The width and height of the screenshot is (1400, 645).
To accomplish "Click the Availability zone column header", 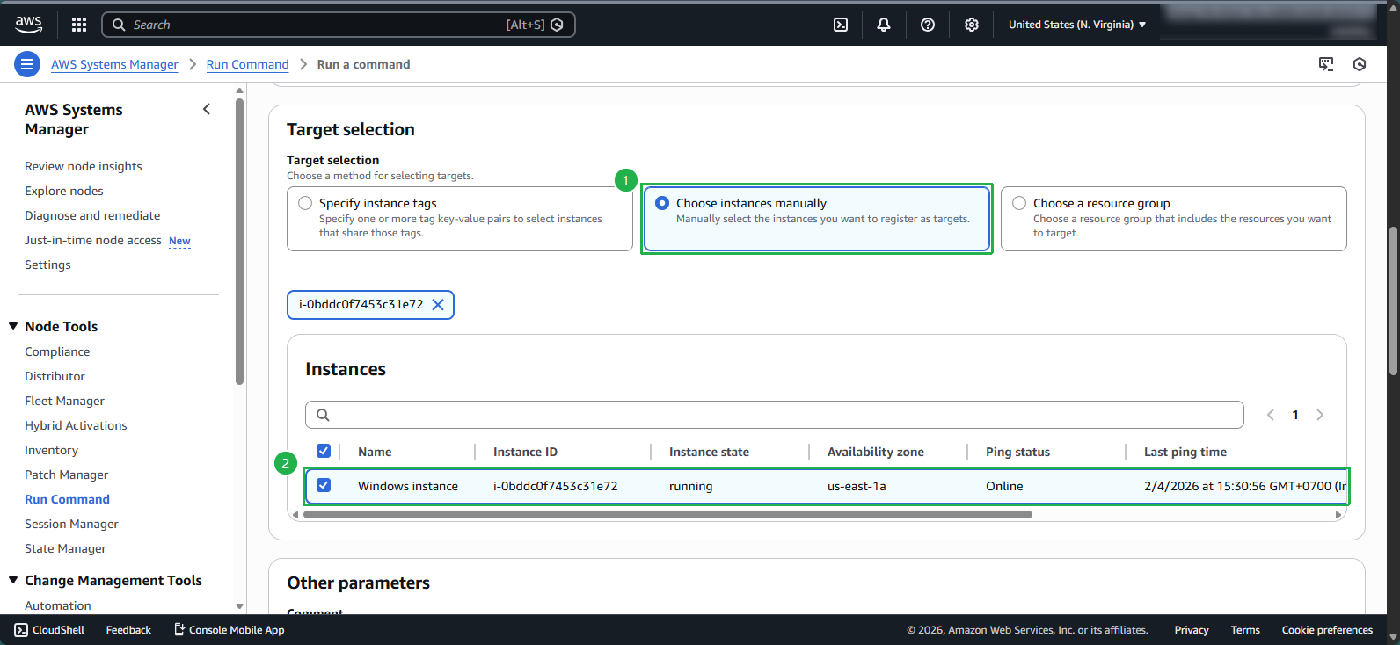I will pos(876,452).
